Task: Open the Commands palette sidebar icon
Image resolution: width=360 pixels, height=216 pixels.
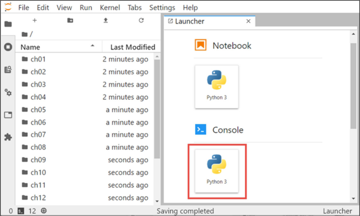Action: click(8, 70)
